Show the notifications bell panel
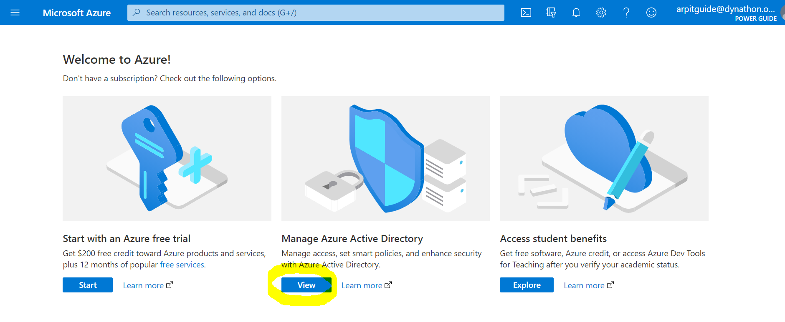 [576, 12]
